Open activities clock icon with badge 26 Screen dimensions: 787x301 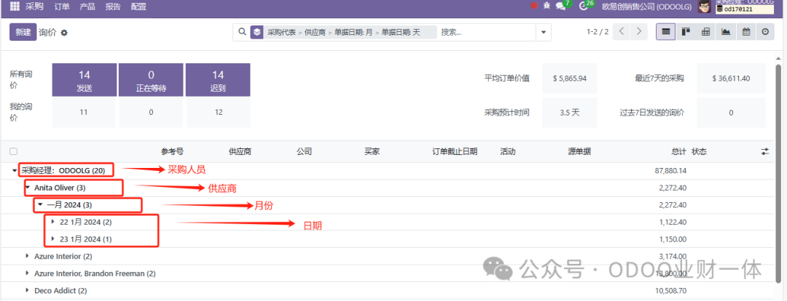586,6
